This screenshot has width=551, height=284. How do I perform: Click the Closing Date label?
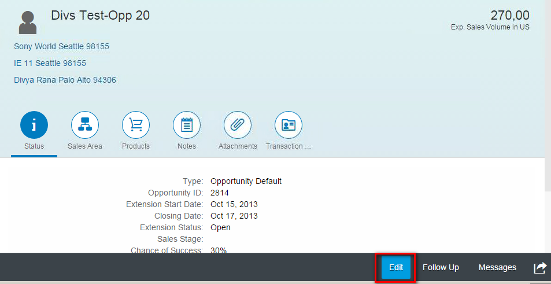179,216
